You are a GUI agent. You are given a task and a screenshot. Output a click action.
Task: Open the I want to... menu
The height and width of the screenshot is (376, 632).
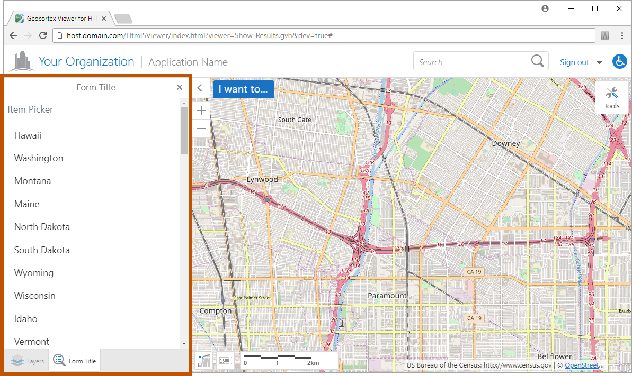point(243,89)
